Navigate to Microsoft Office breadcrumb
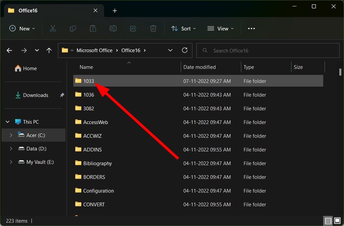Viewport: 344px width, 226px height. click(94, 50)
